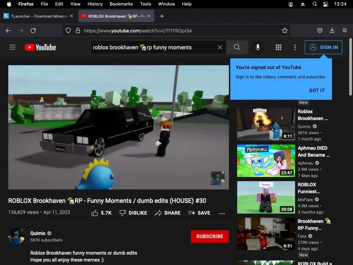
Task: Subscribe to Quimic channel
Action: click(210, 236)
